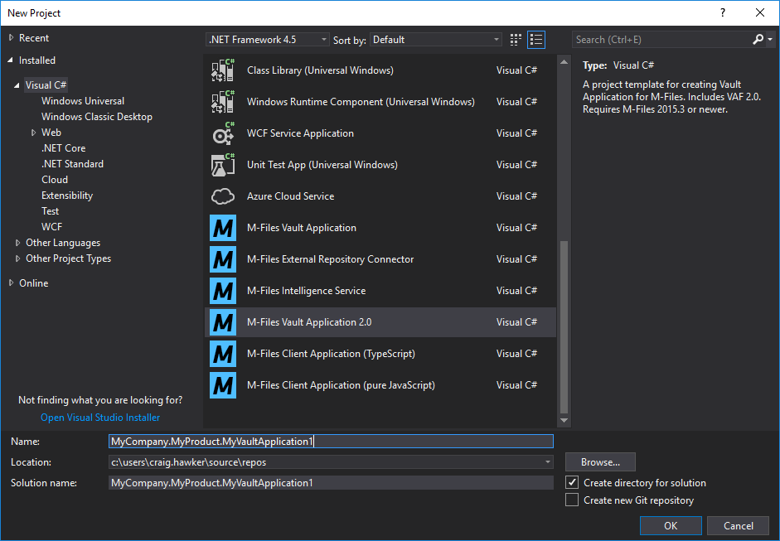Image resolution: width=780 pixels, height=541 pixels.
Task: Enable Create new Git repository
Action: [571, 500]
